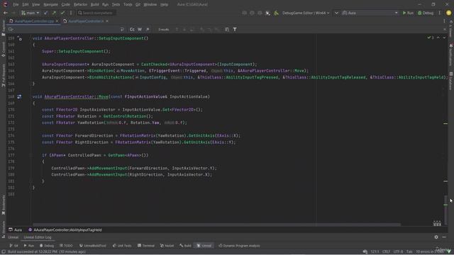
Task: Click Aura in the breadcrumb bar
Action: 16,230
